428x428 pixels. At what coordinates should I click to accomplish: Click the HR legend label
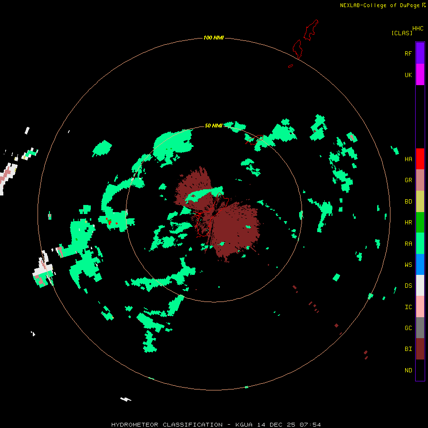point(408,223)
